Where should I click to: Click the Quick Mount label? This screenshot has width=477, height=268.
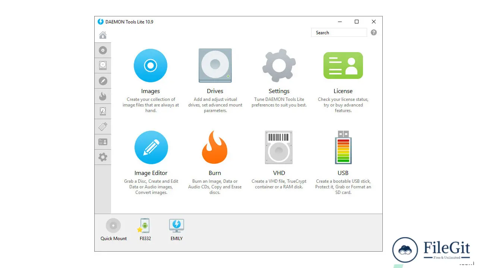coord(114,239)
